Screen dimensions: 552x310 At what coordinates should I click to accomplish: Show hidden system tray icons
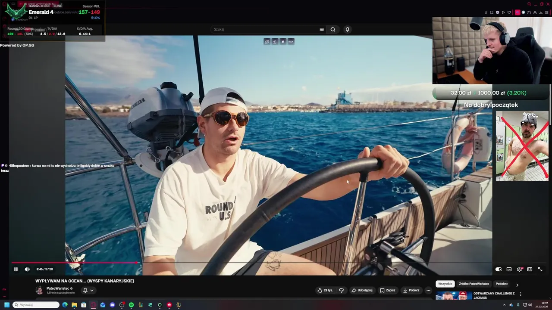click(504, 305)
